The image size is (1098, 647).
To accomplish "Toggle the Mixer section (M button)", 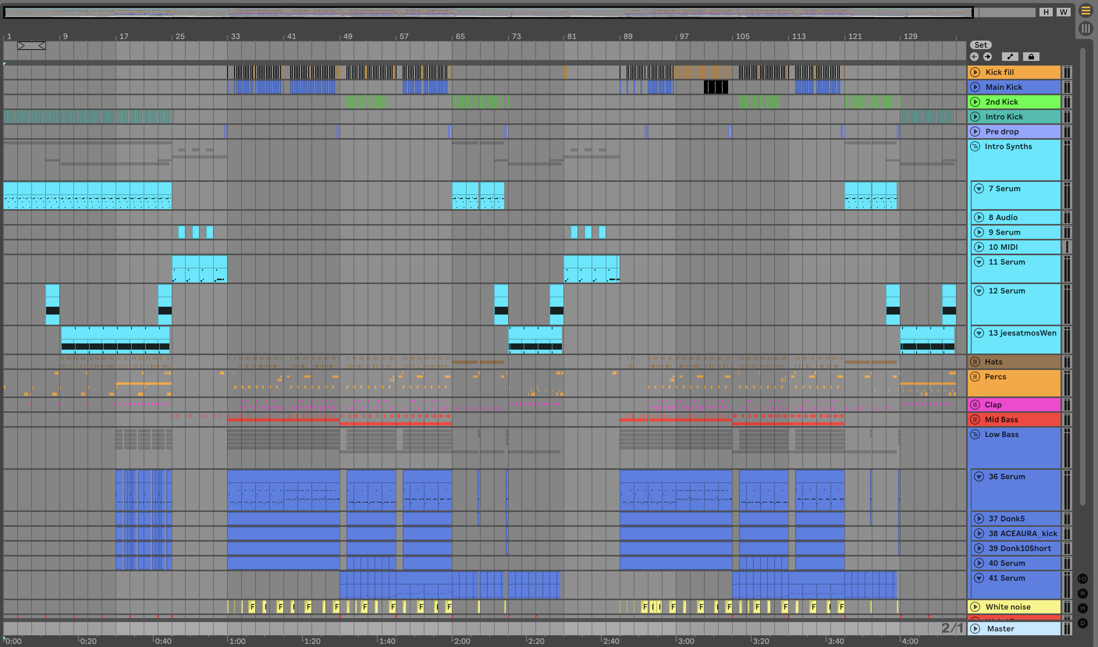I will 1083,608.
